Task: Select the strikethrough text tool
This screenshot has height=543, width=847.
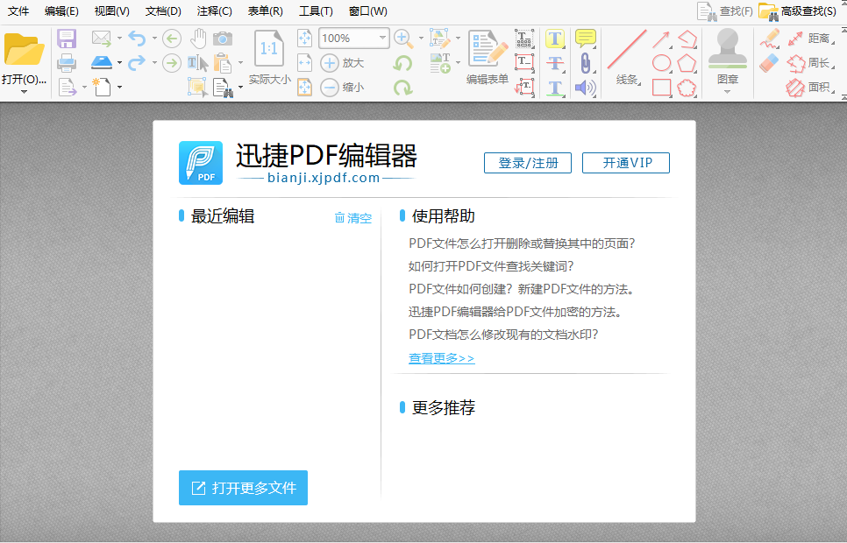Action: [555, 62]
